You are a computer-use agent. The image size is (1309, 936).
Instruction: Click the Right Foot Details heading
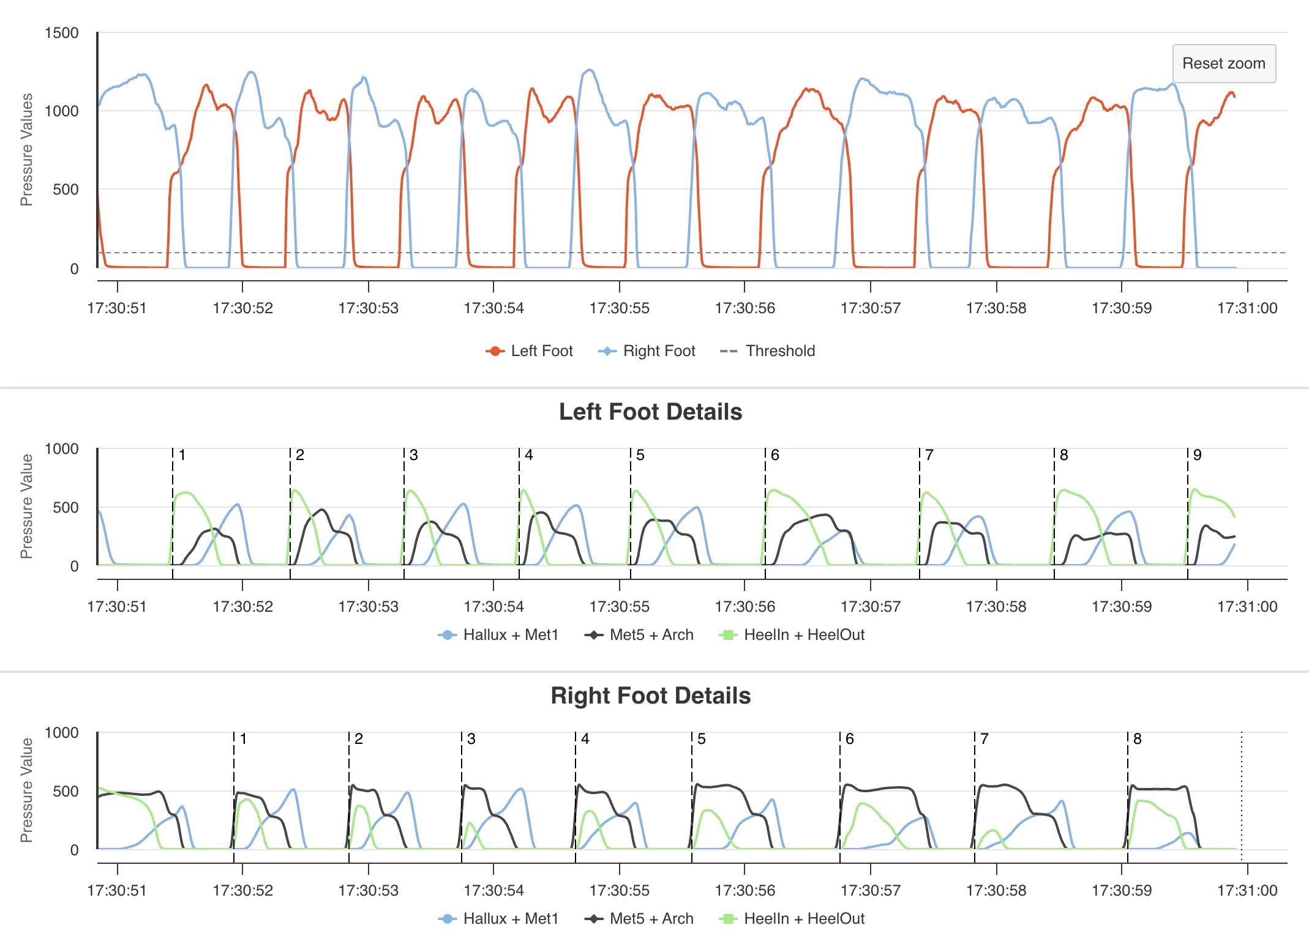click(x=650, y=696)
